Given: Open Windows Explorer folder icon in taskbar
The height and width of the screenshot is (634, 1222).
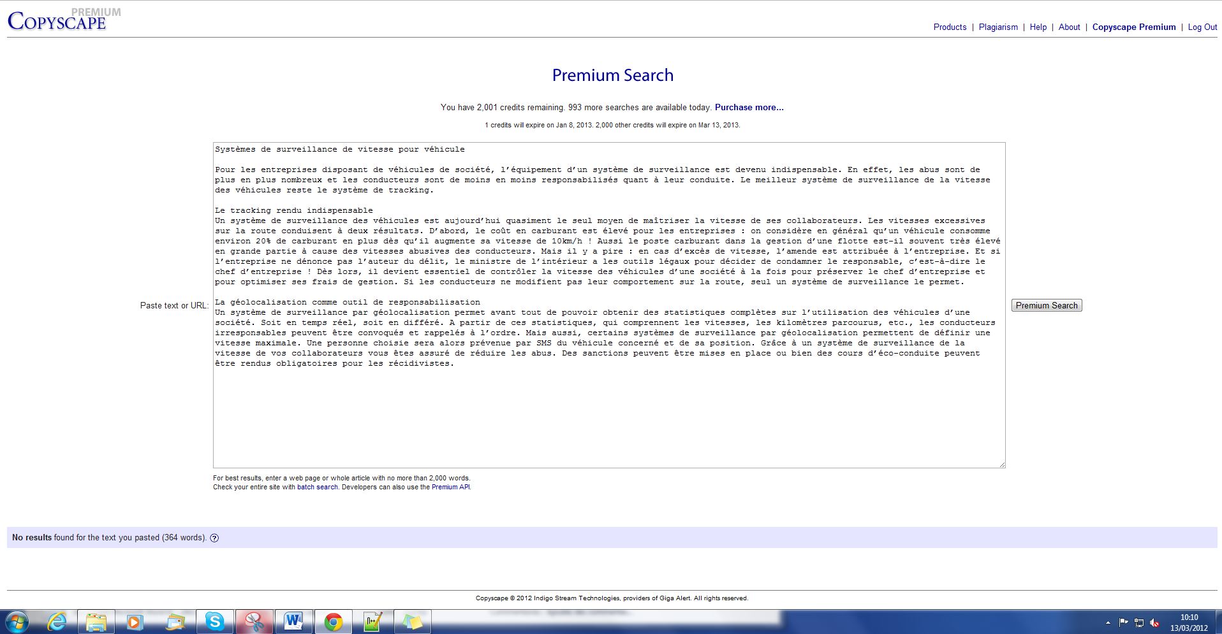Looking at the screenshot, I should point(96,621).
